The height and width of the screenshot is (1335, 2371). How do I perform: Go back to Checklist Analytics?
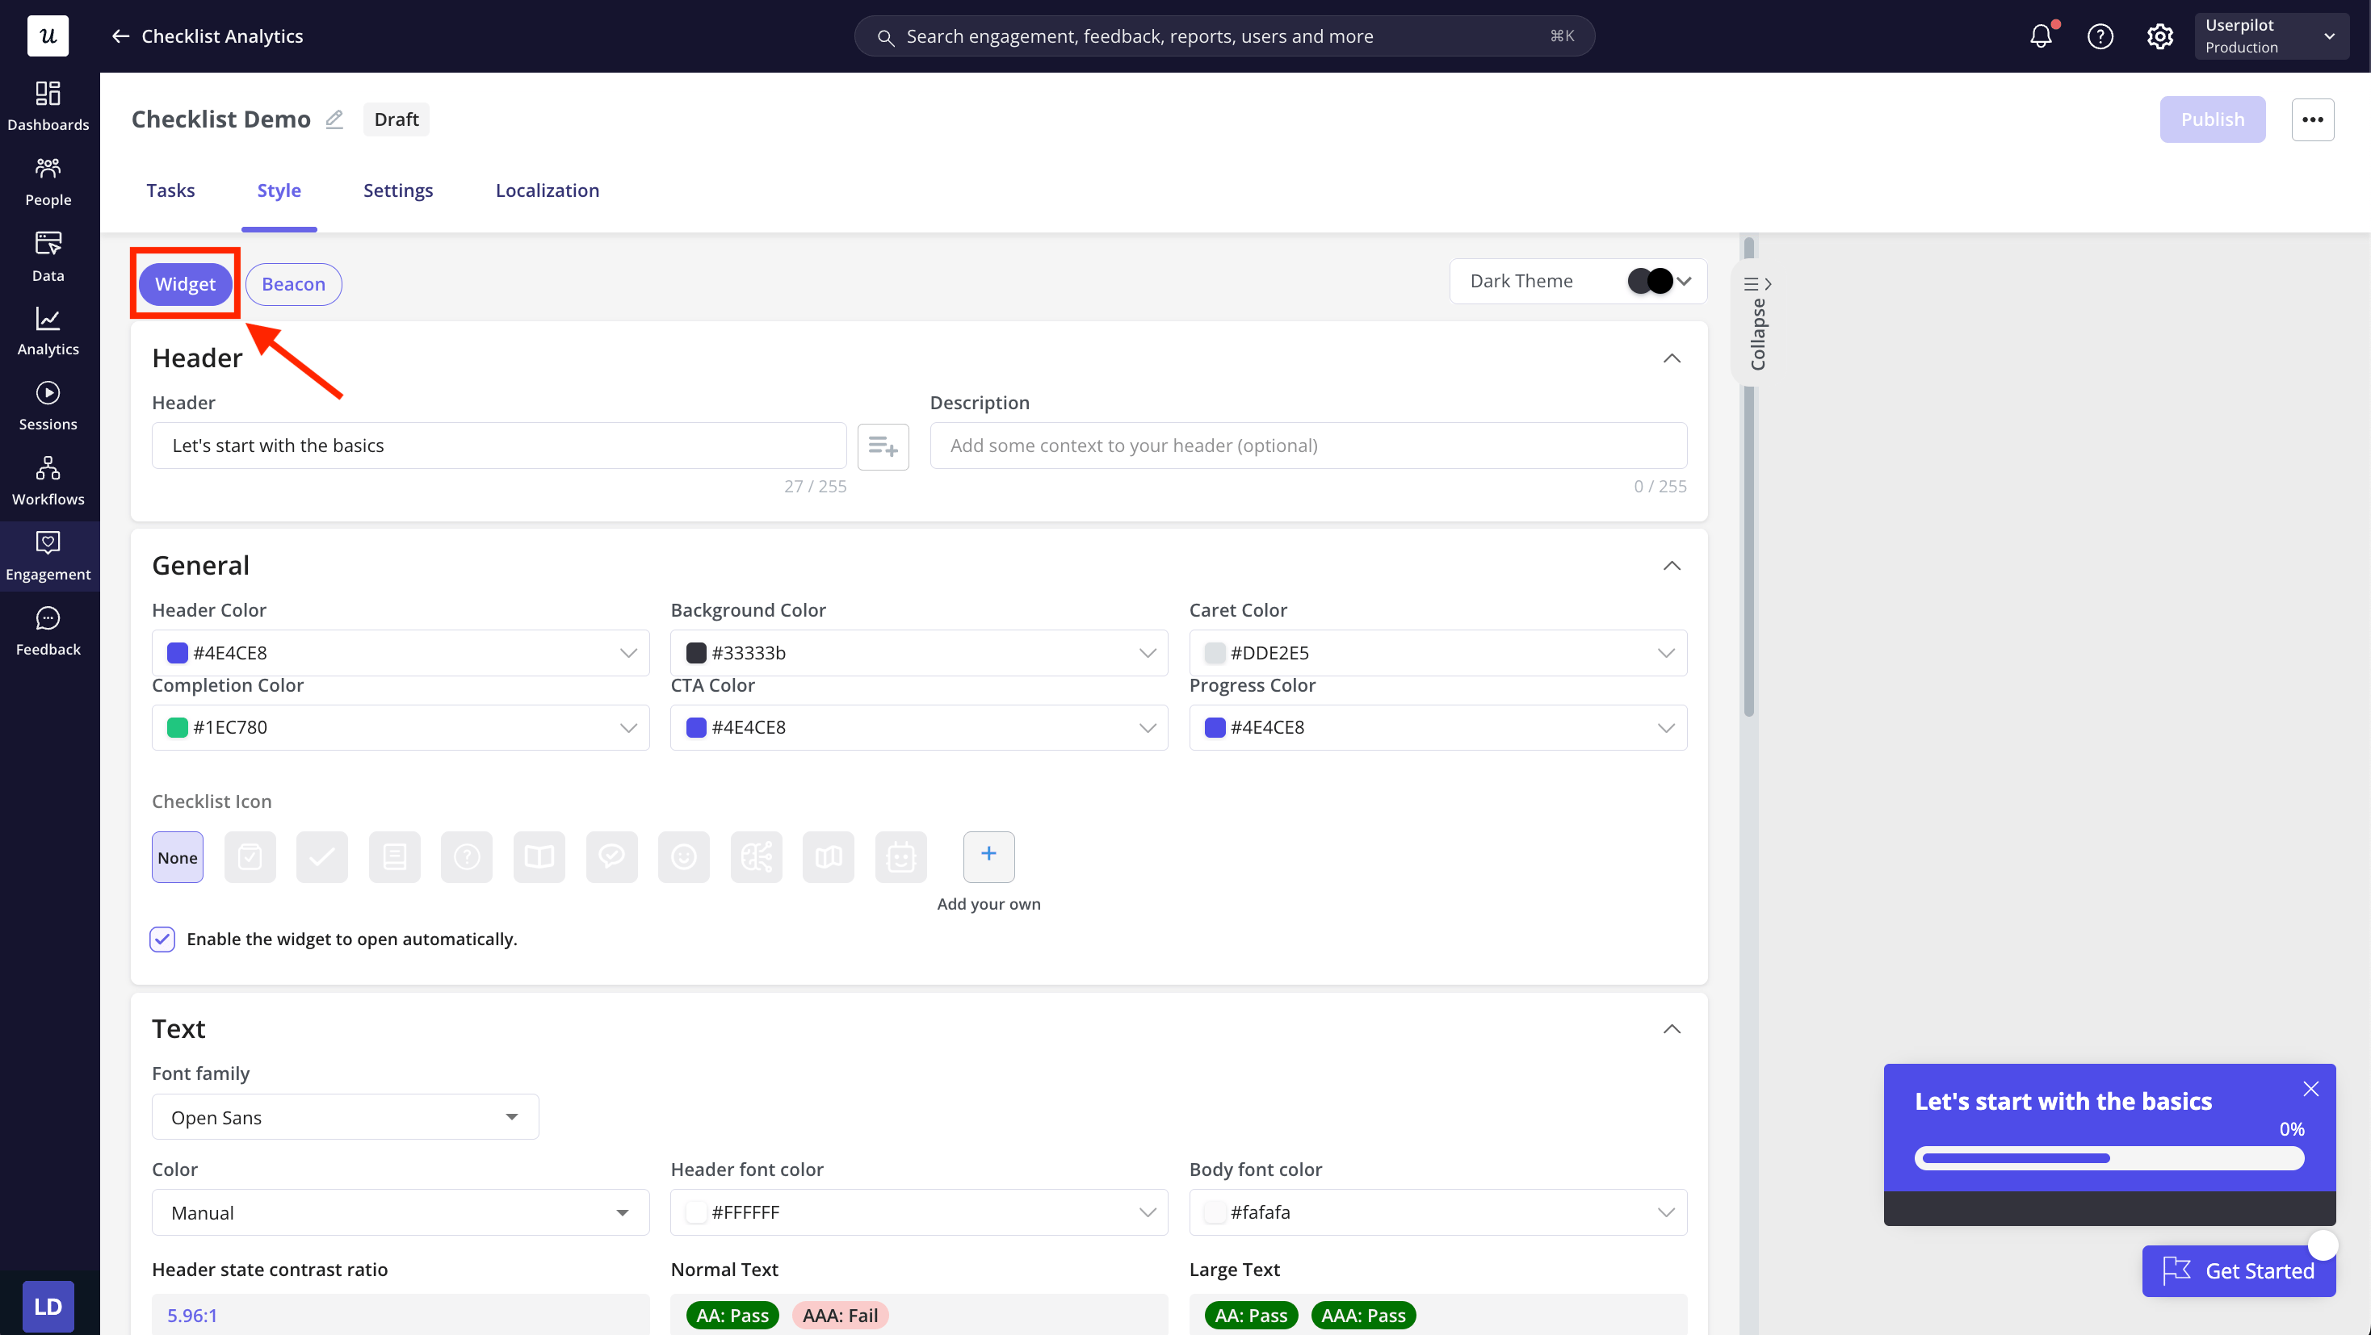[x=207, y=36]
